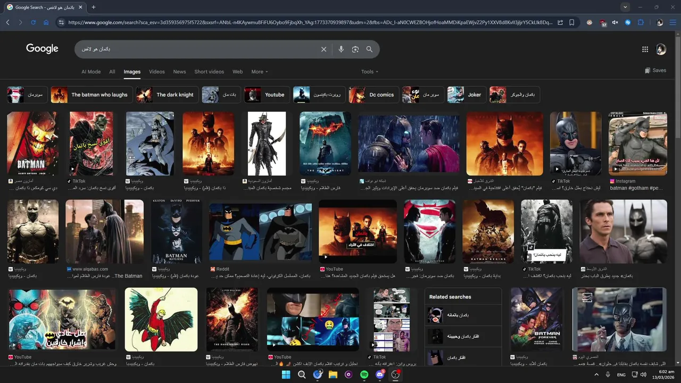Select the Dc comics filter chip
This screenshot has height=383, width=681.
point(373,95)
